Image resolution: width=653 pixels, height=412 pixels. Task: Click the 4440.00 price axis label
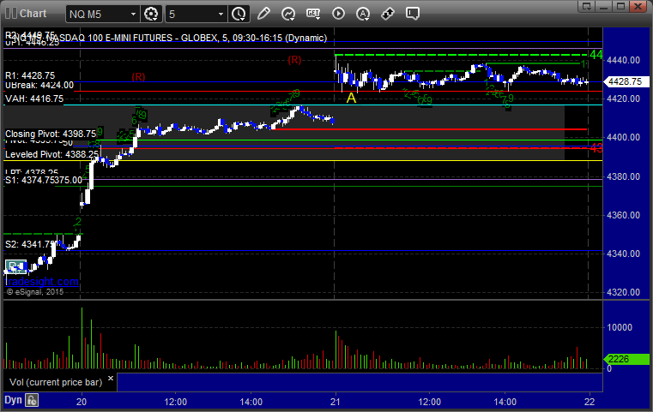(624, 60)
